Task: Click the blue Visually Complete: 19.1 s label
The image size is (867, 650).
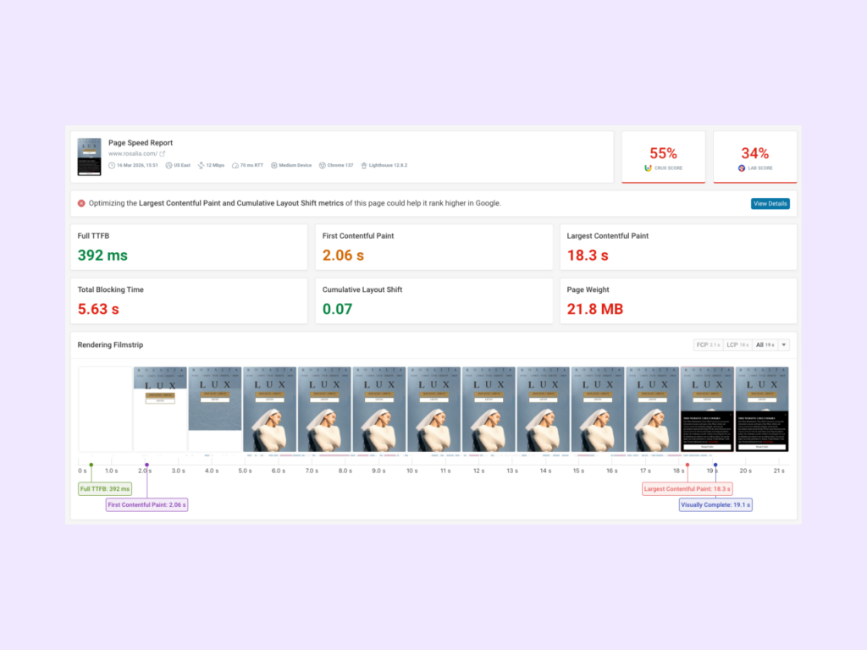Action: coord(715,504)
